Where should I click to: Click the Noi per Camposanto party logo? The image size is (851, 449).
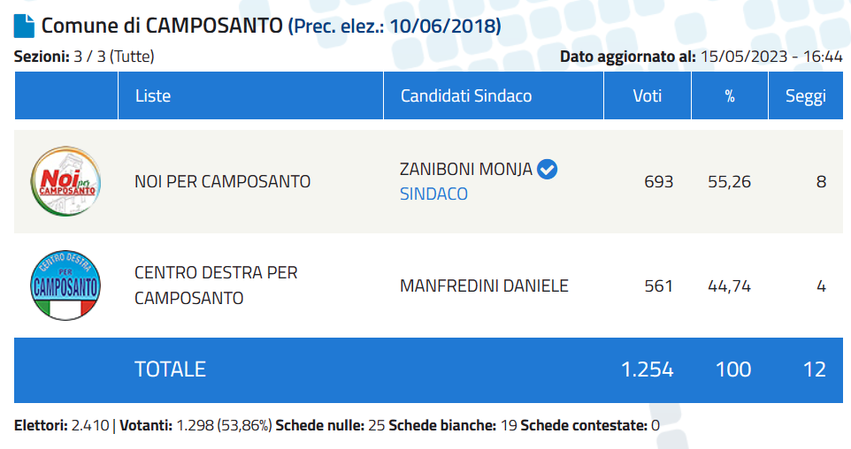click(x=65, y=181)
